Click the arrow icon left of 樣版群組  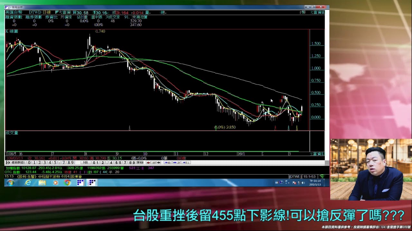tap(8, 163)
